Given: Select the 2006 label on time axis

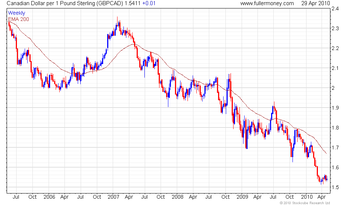Looking at the screenshot, I should coord(49,197).
